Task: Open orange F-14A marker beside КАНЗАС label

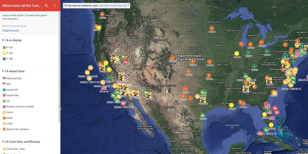Action: click(x=193, y=61)
